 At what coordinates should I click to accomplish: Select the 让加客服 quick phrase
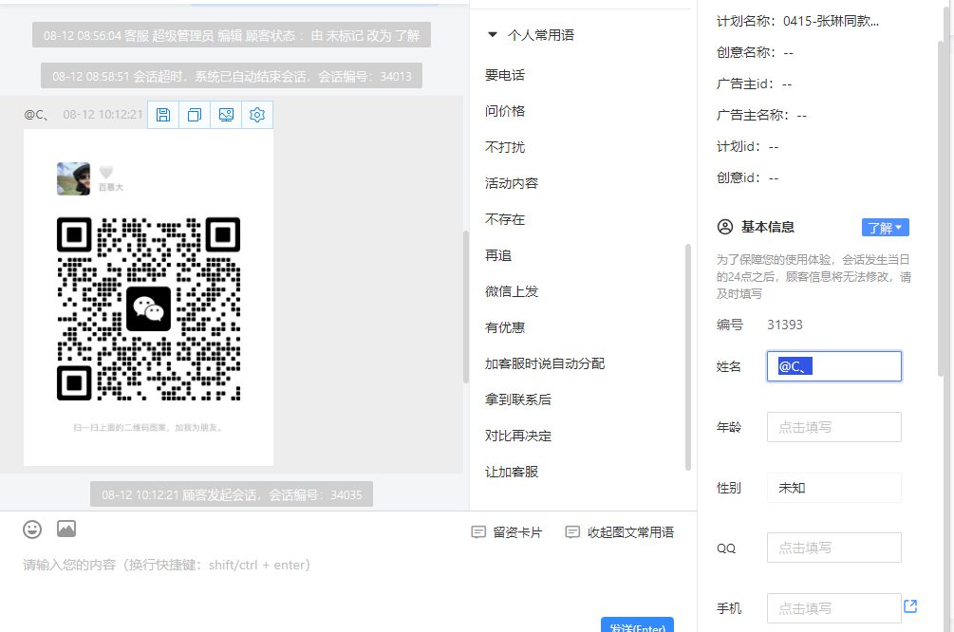pos(512,472)
